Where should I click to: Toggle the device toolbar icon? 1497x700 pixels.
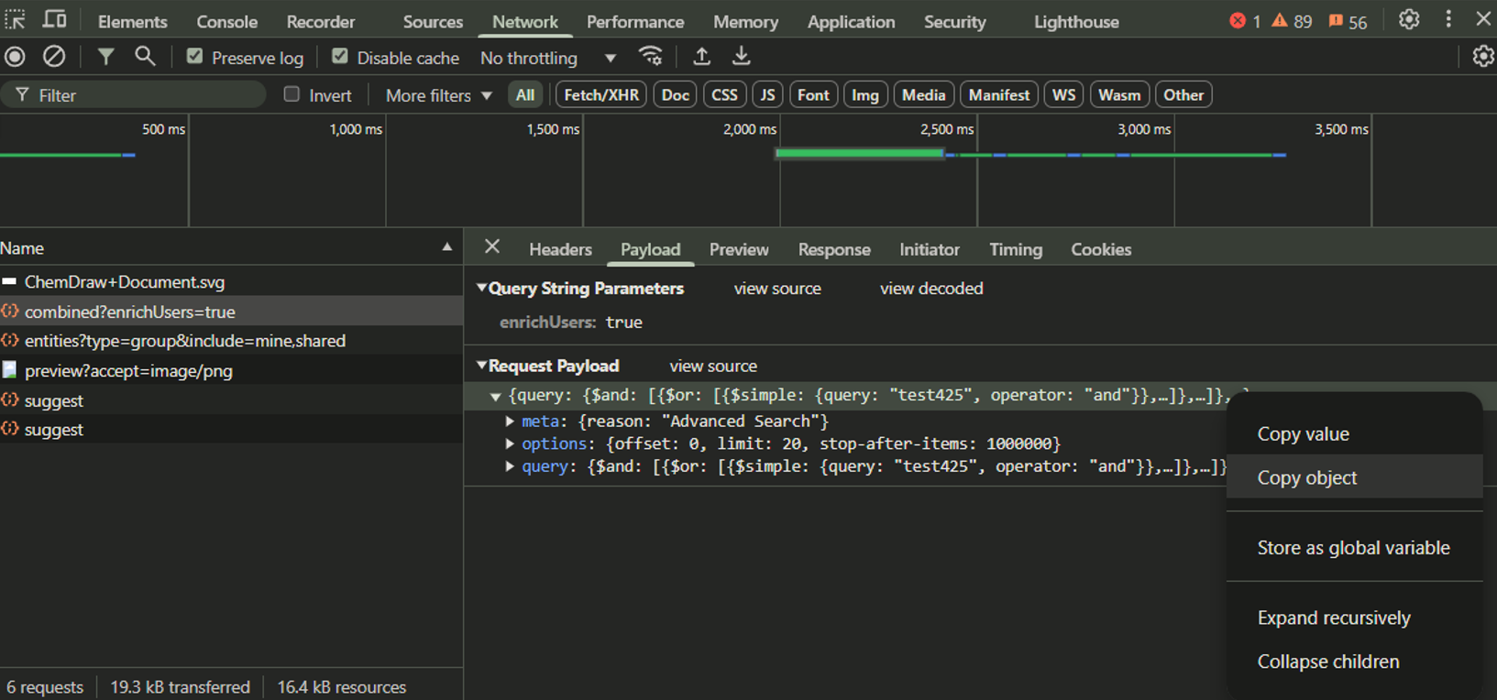tap(55, 19)
